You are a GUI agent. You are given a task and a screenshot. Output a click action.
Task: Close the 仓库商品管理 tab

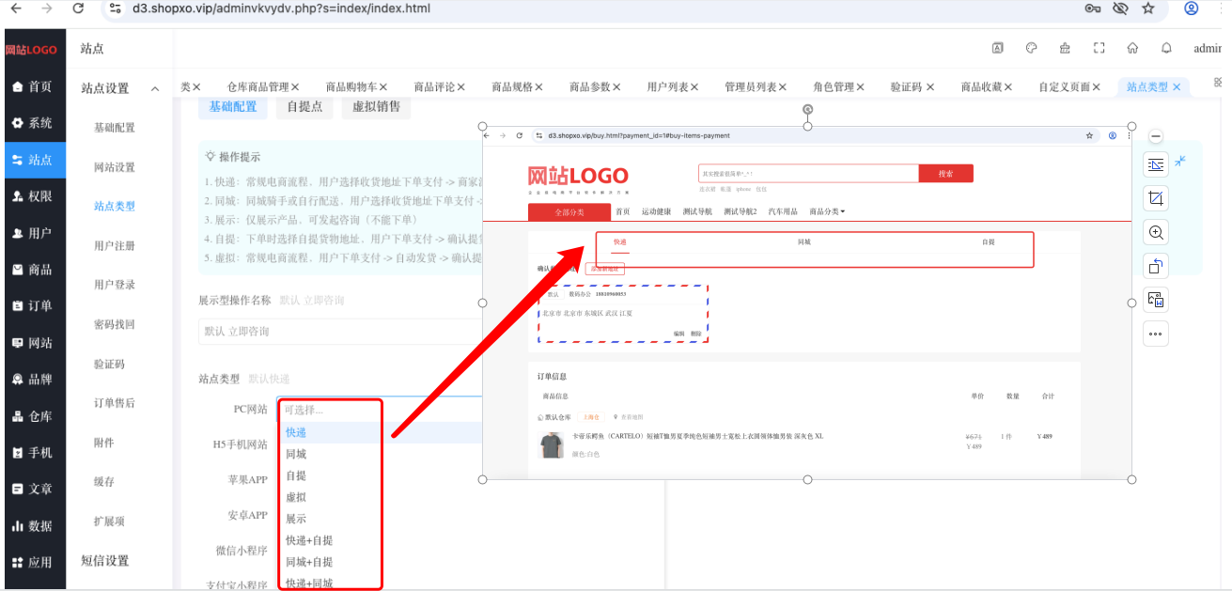[x=295, y=86]
